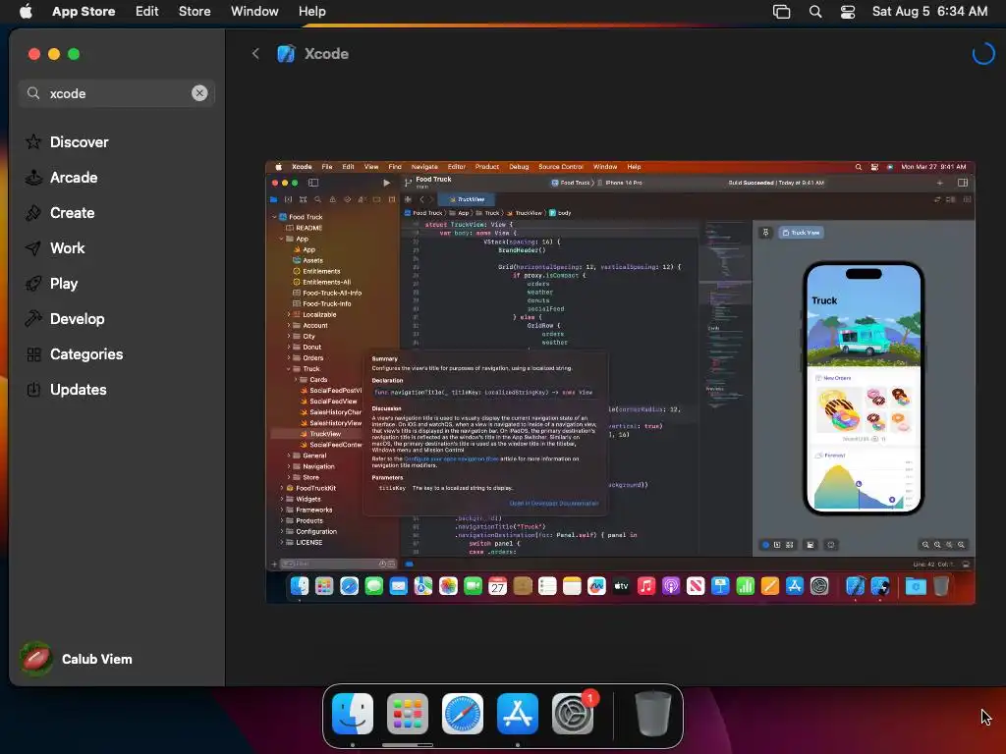Open the Apple menu
Viewport: 1006px width, 754px height.
27,12
